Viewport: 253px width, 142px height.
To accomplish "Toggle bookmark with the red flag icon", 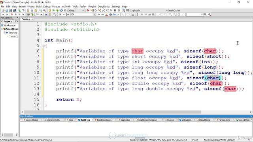I will coord(11,15).
